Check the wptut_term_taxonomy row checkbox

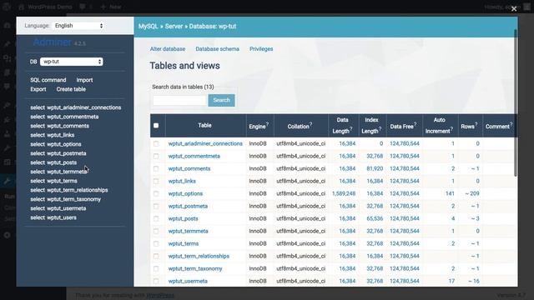[156, 268]
